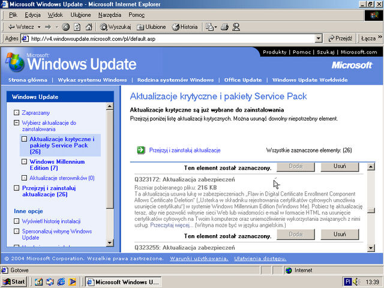Image resolution: width=384 pixels, height=288 pixels.
Task: Open the volume speaker tray icon
Action: click(356, 282)
